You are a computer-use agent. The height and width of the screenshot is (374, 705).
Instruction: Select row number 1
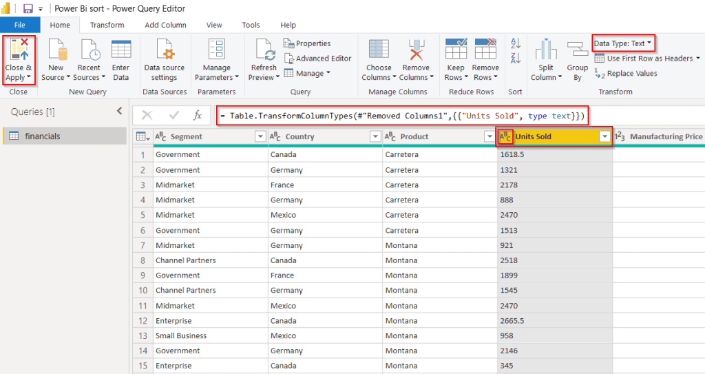click(x=143, y=155)
